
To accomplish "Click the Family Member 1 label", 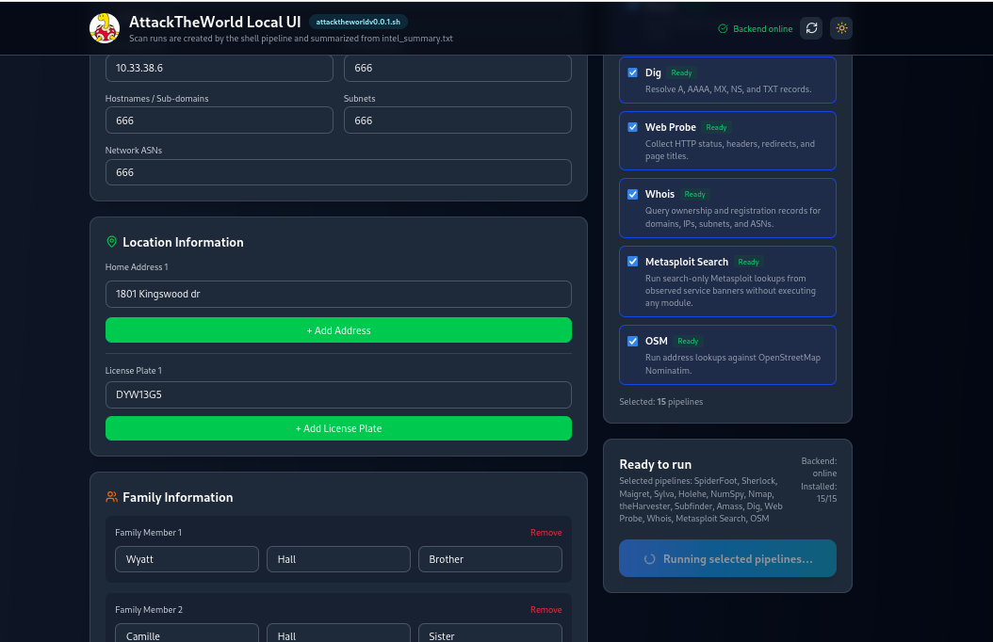I will (148, 533).
